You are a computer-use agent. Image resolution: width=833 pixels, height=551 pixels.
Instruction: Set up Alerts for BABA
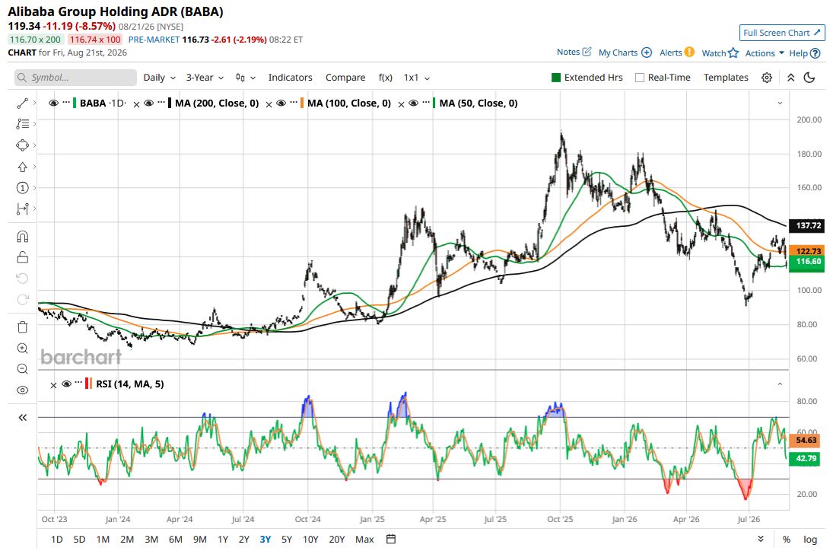coord(677,52)
